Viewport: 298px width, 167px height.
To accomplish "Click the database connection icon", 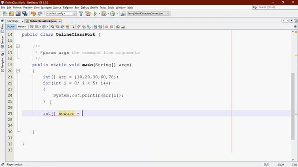I will pos(123,13).
